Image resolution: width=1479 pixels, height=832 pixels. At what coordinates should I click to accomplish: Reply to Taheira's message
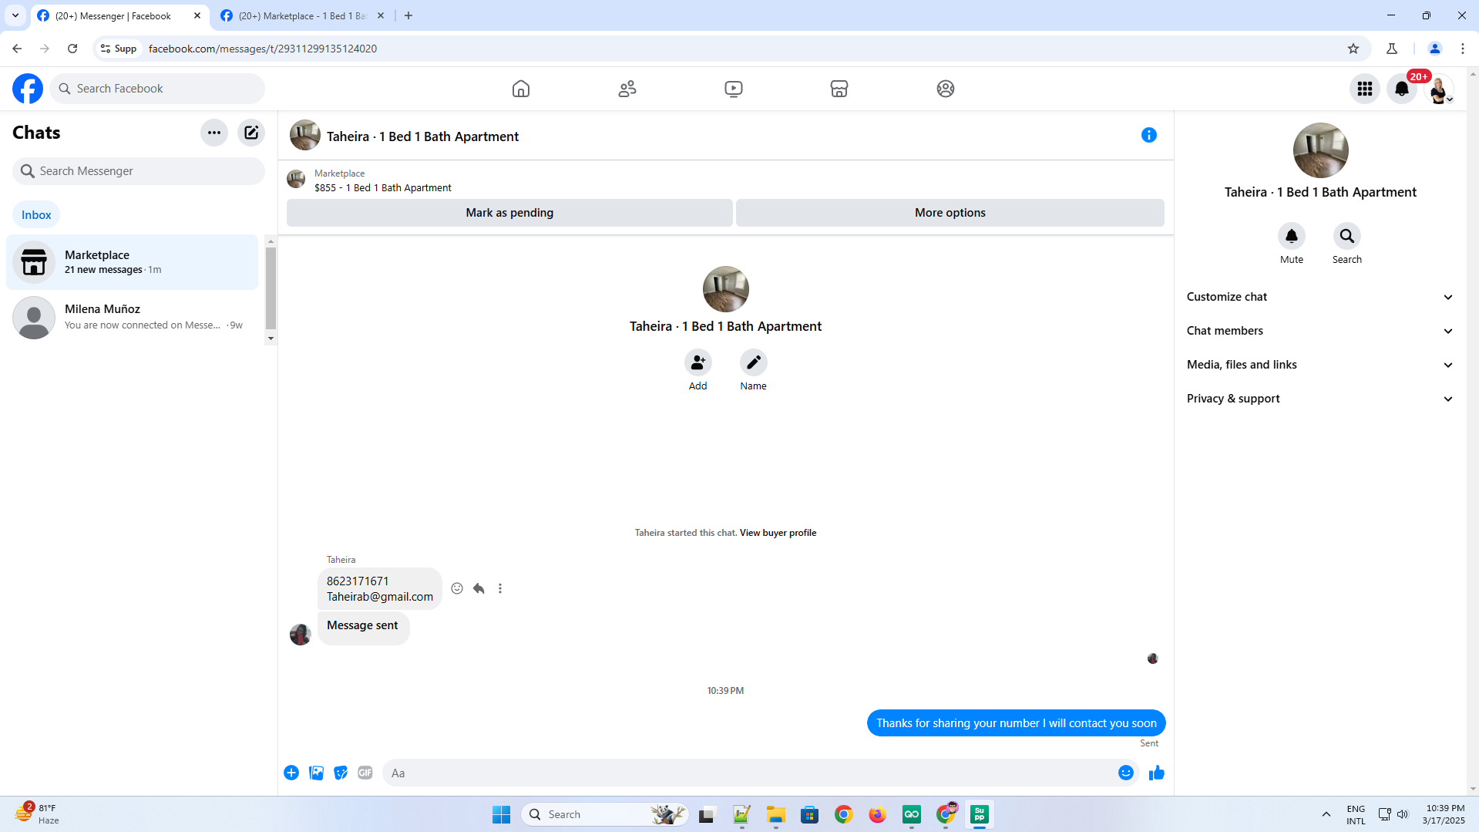[x=479, y=588]
